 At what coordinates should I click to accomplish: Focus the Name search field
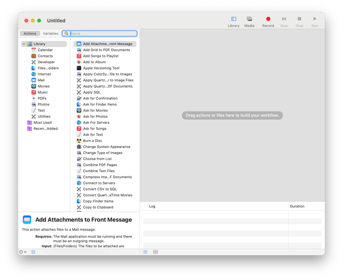100,33
